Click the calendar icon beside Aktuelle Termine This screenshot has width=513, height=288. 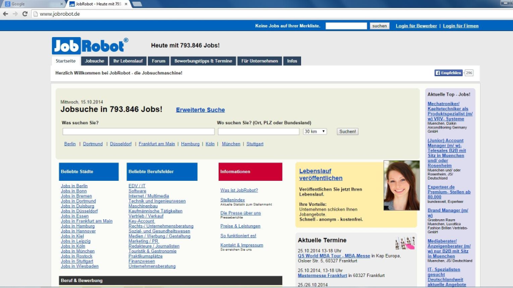tap(404, 243)
